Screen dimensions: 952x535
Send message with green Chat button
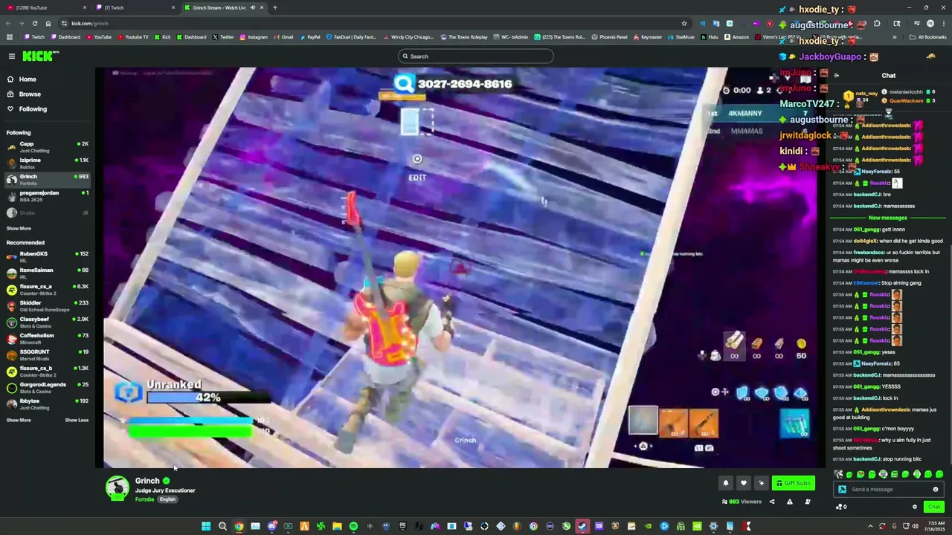pyautogui.click(x=934, y=507)
